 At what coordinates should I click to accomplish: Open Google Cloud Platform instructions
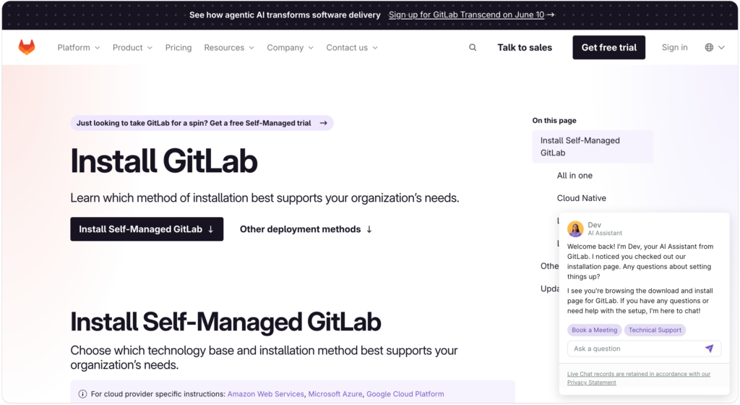pyautogui.click(x=405, y=393)
